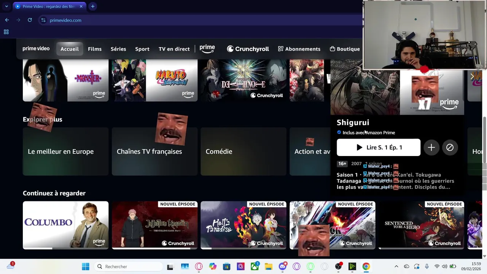Click the microphone tray icon
Screen dimensions: 487x274
click(427, 266)
